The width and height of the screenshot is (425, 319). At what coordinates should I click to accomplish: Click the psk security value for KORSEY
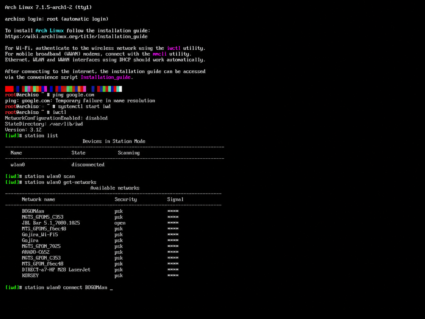click(119, 276)
